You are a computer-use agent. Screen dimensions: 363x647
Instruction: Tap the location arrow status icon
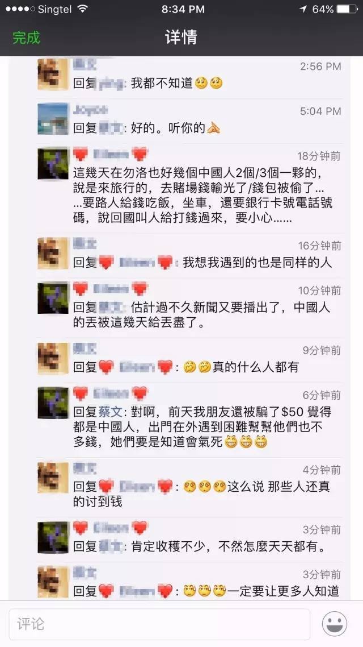click(303, 9)
